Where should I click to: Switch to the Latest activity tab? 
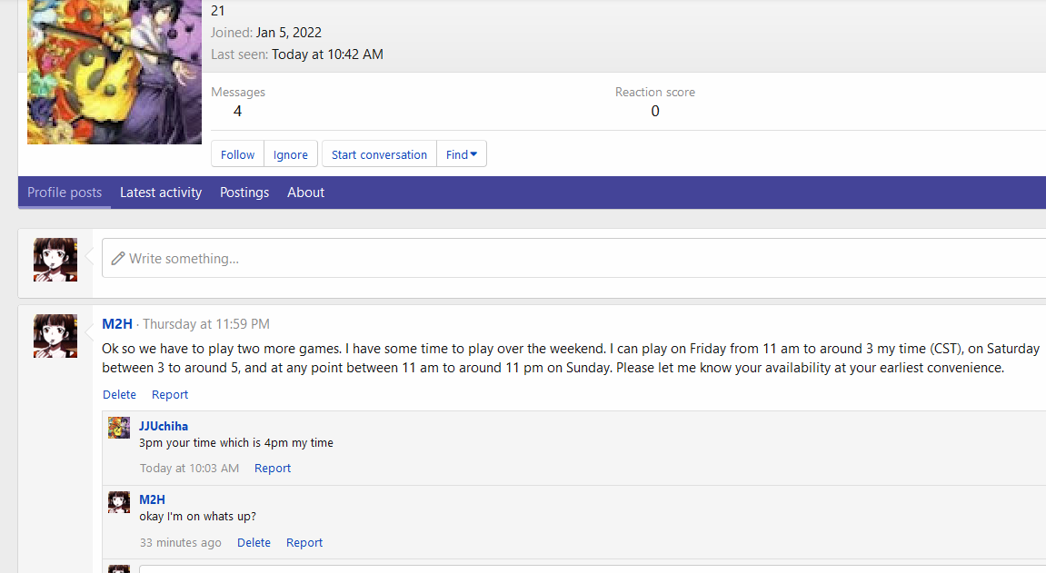click(161, 193)
